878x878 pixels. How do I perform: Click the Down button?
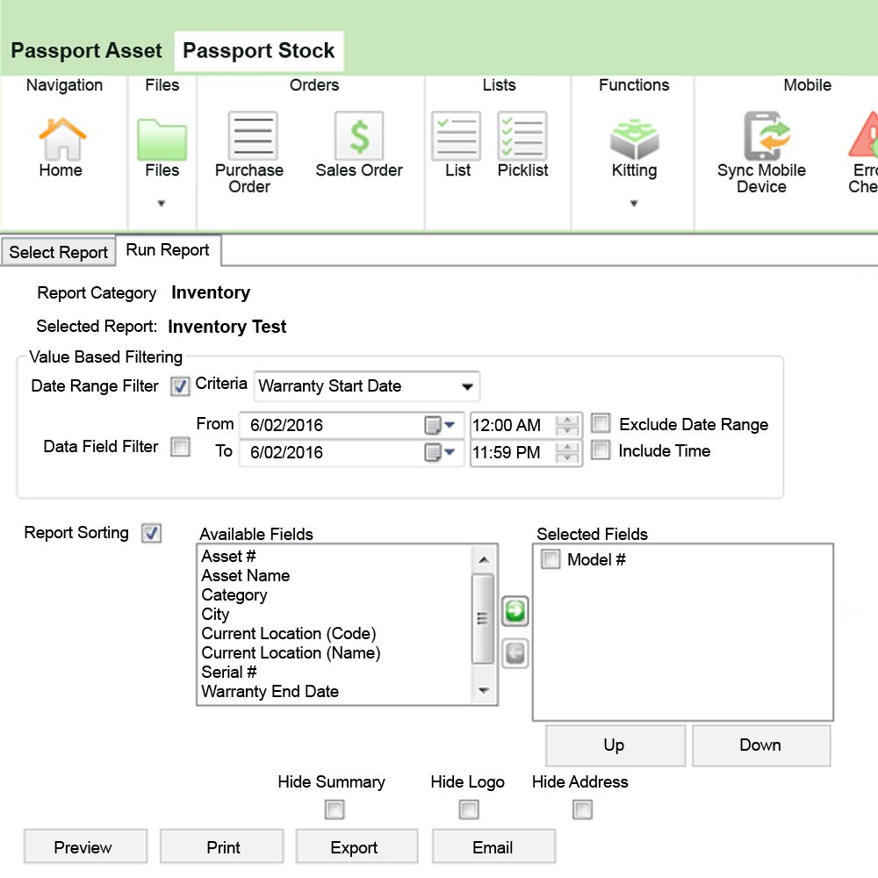(761, 745)
